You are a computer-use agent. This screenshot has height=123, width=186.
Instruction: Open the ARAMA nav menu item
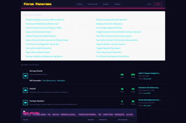tap(106, 4)
